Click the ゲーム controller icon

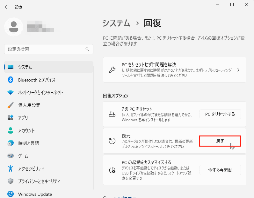point(11,156)
